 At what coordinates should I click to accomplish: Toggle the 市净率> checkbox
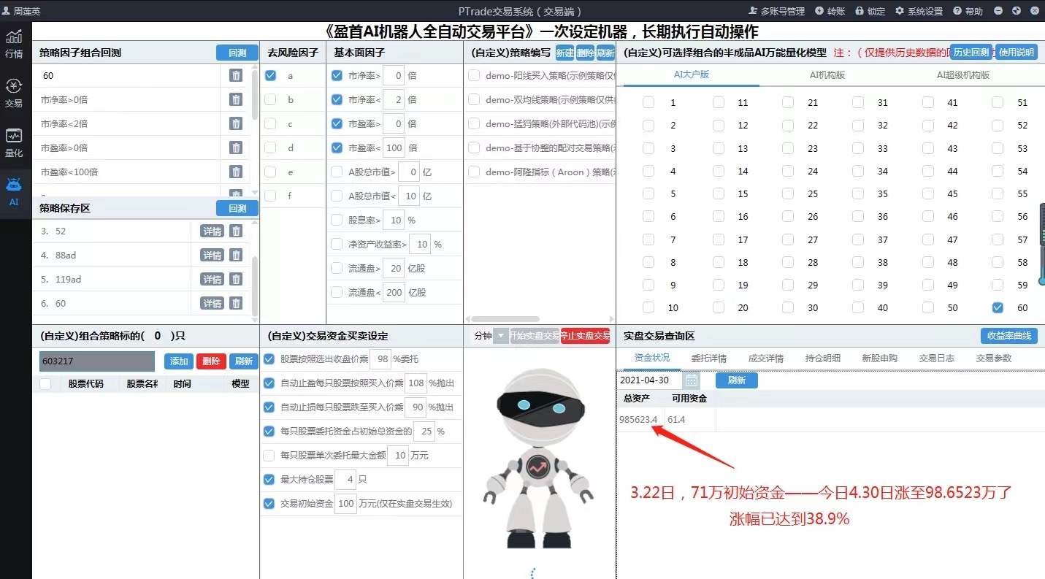click(337, 75)
